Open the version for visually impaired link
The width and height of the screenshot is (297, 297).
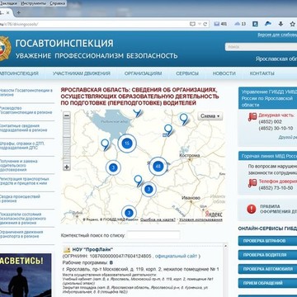click(x=277, y=35)
